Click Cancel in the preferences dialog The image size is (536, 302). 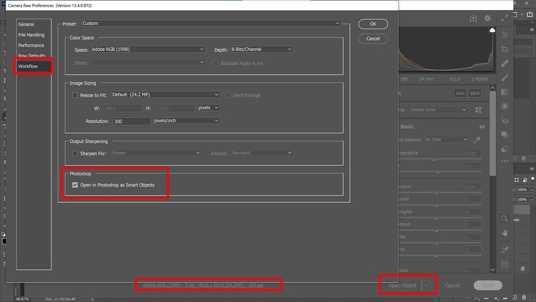(373, 39)
